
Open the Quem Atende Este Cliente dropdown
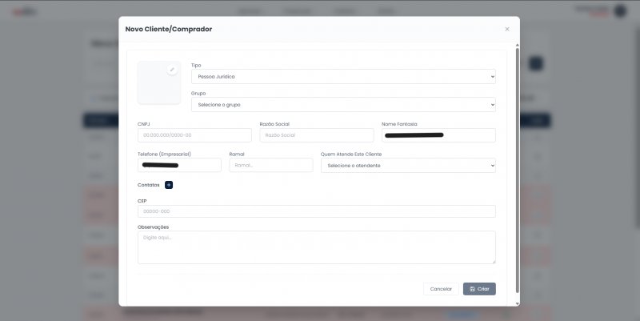point(408,166)
